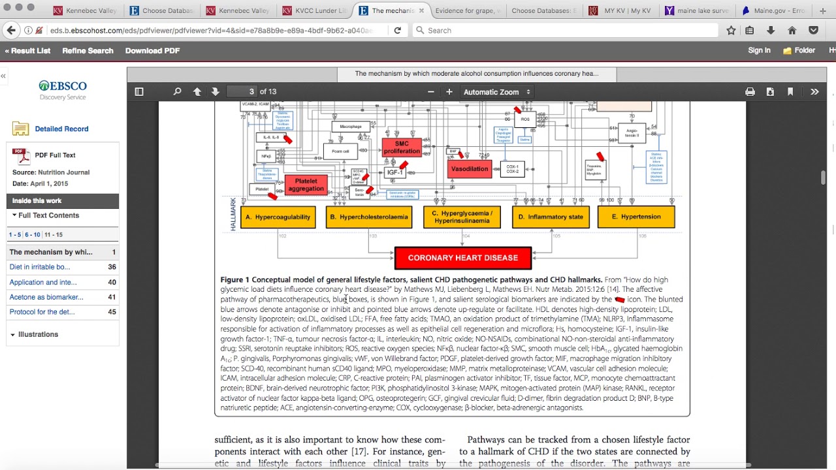Open 'Application and inte...' article
The image size is (836, 470).
pyautogui.click(x=42, y=282)
